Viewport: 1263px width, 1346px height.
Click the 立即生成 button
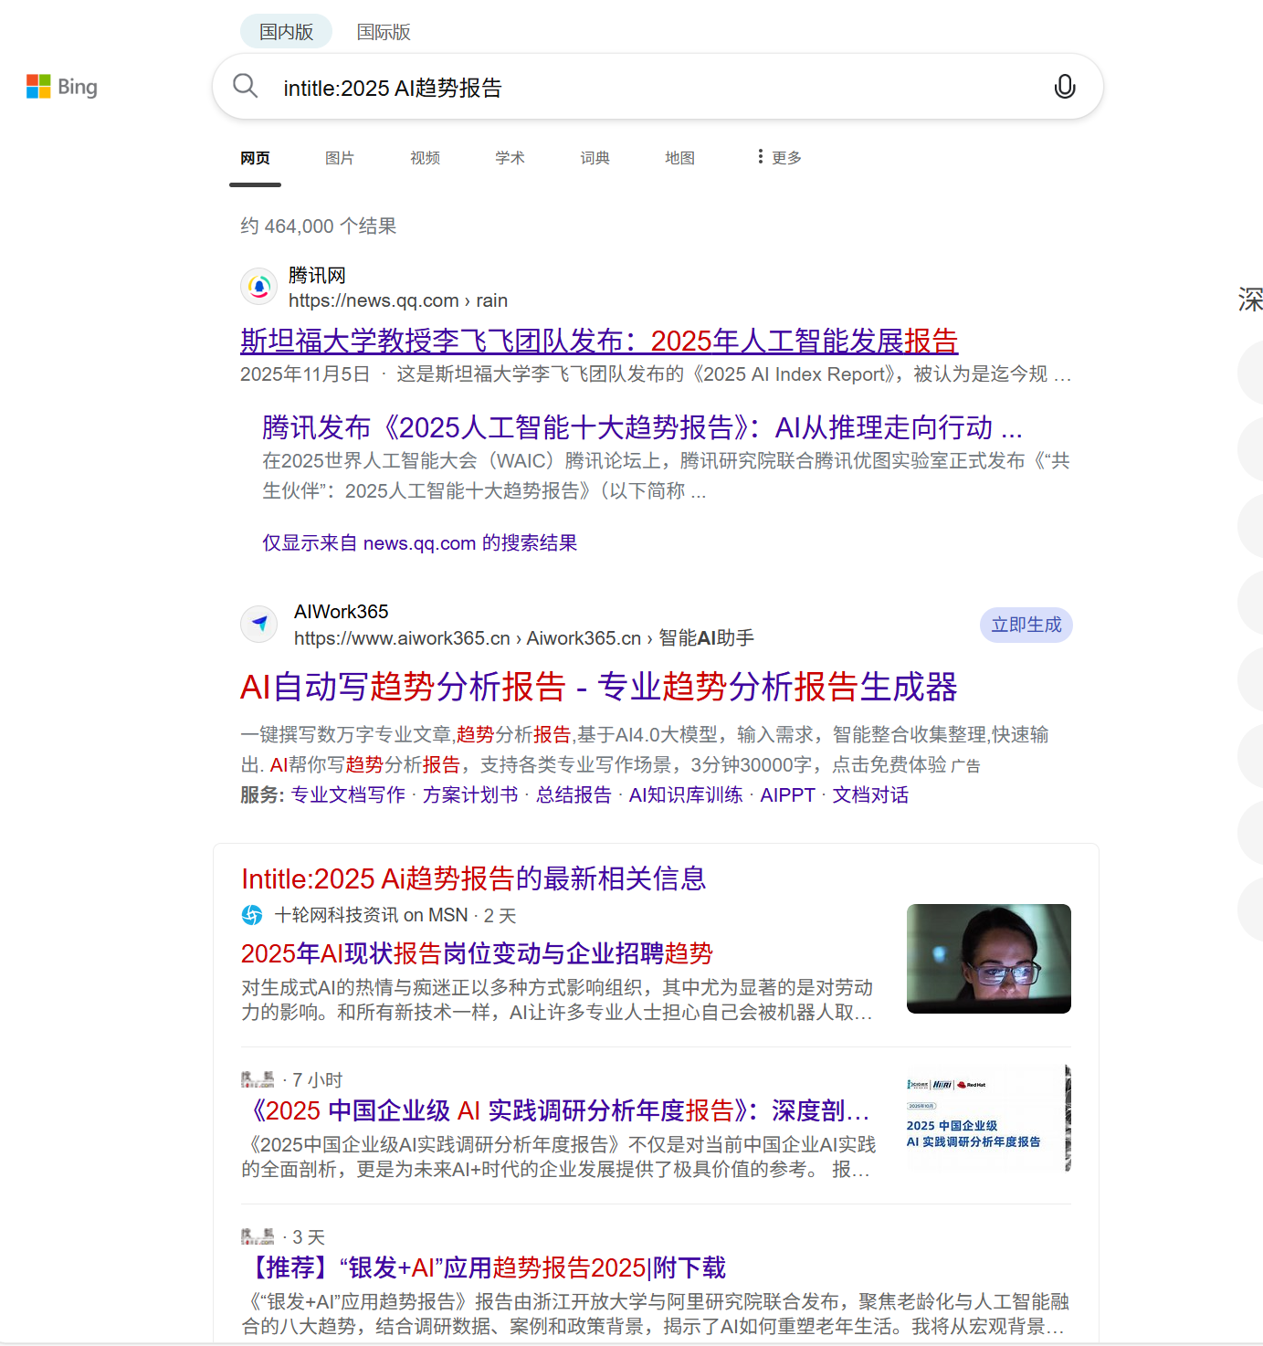click(x=1026, y=625)
